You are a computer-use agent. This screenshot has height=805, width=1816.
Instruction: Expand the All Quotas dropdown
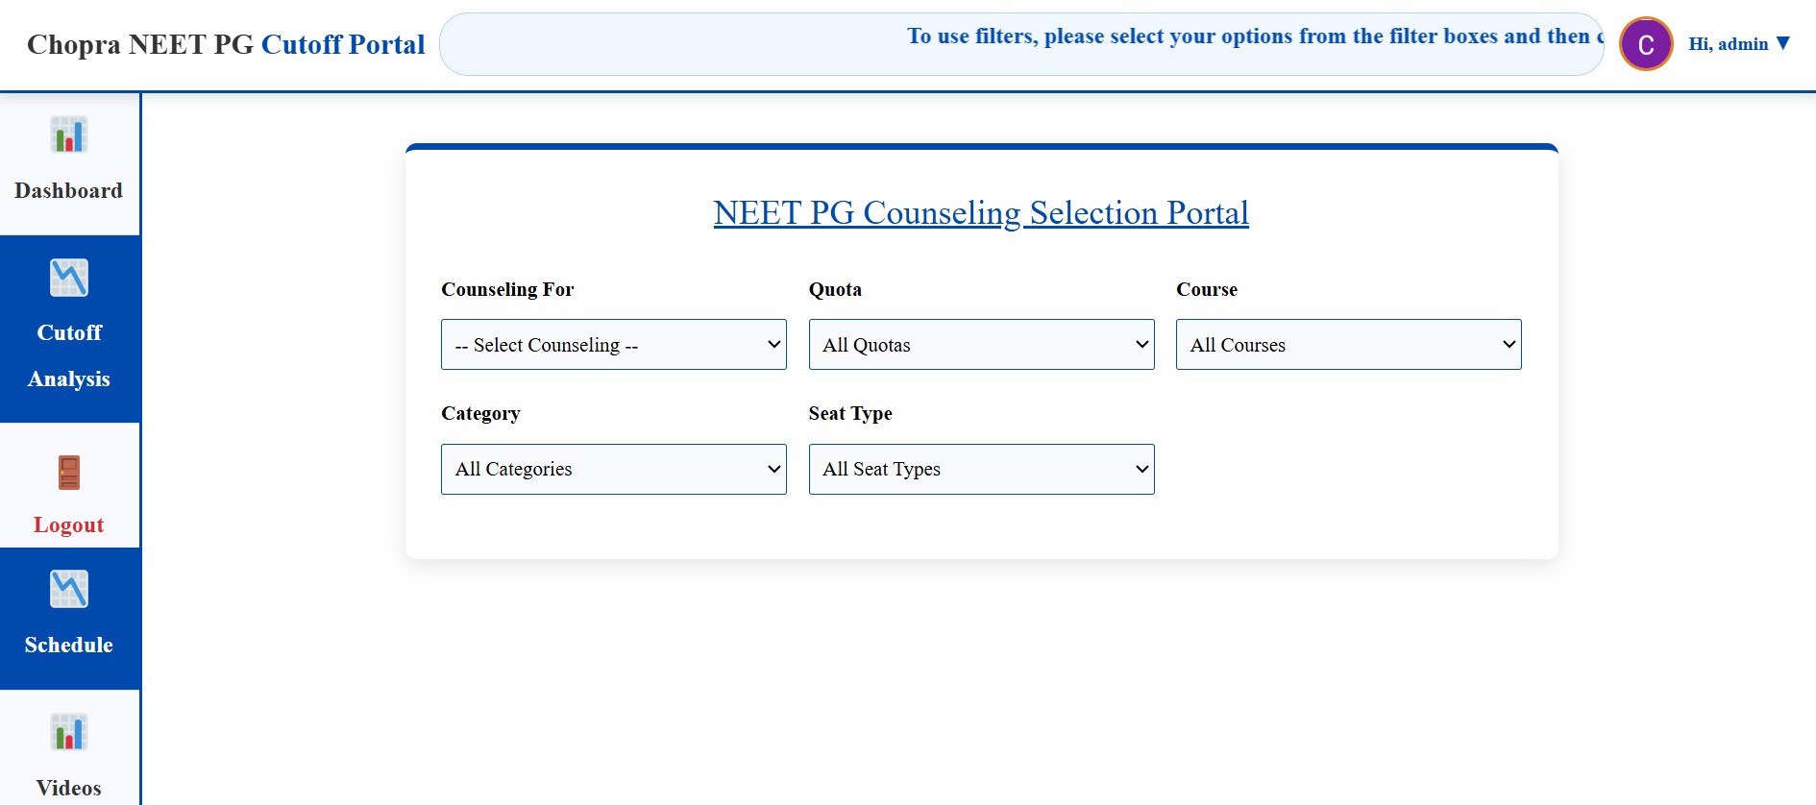click(981, 345)
